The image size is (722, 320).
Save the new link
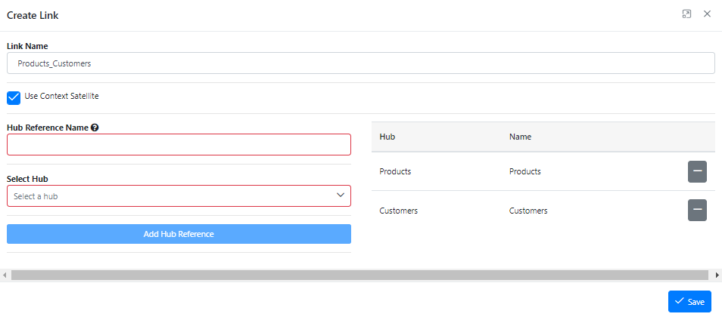(689, 302)
